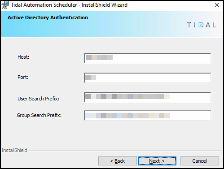This screenshot has height=169, width=224.
Task: Click the arrow emblem inside TIDAL logo
Action: point(201,25)
